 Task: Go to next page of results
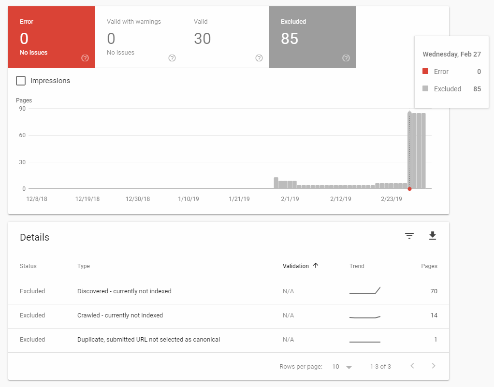tap(434, 366)
